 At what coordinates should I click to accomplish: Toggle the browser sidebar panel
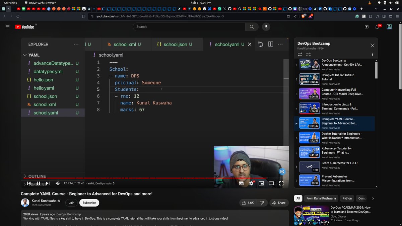(x=384, y=16)
